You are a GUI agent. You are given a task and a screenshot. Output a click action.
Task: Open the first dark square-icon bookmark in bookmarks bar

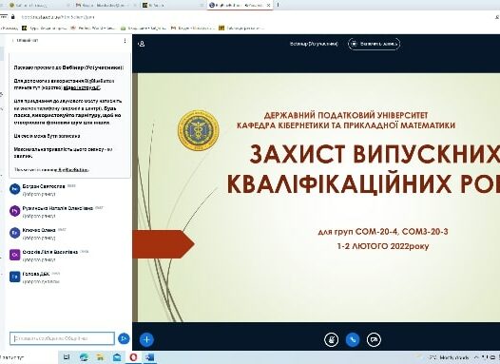(x=44, y=29)
